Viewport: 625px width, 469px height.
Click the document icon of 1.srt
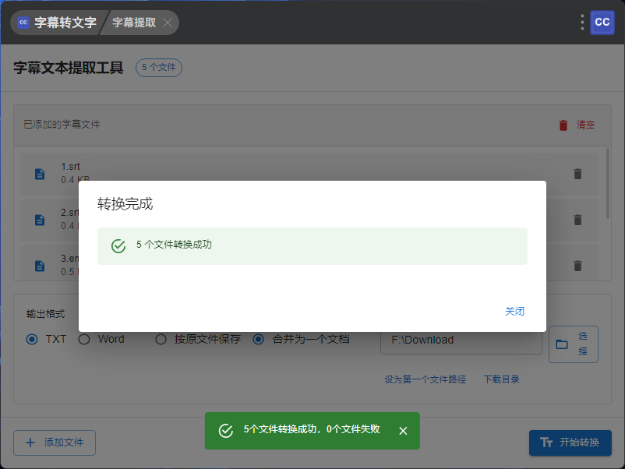coord(40,174)
